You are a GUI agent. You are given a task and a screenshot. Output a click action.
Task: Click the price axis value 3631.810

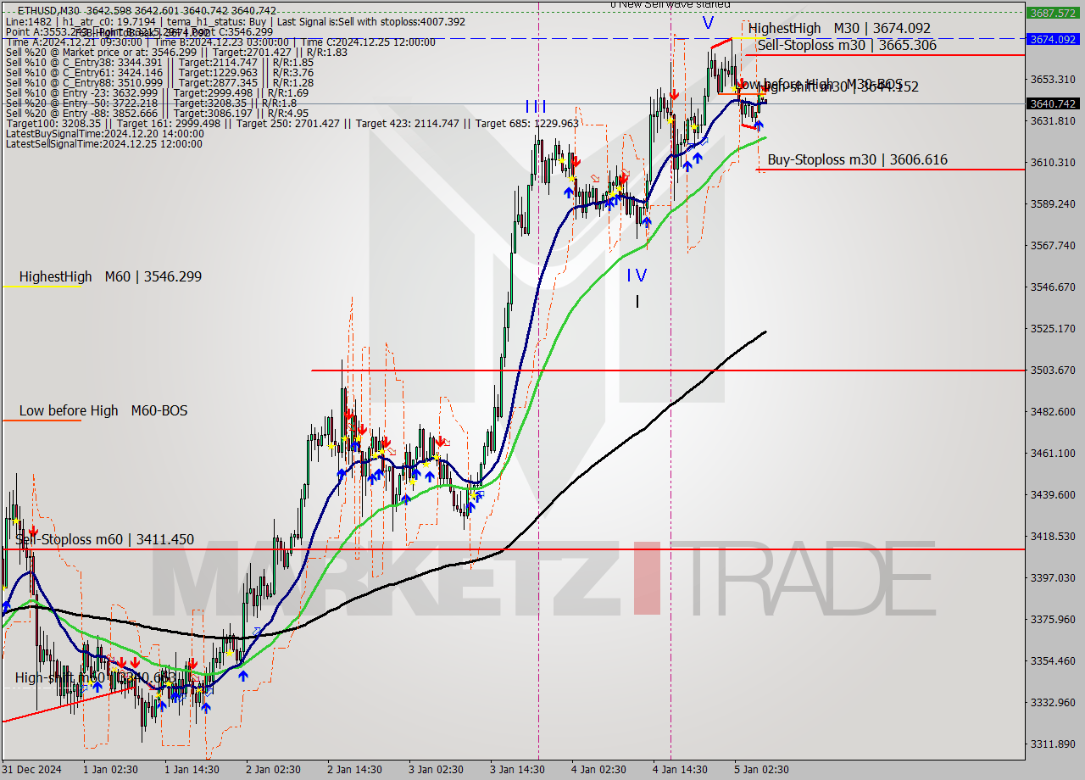point(1052,120)
